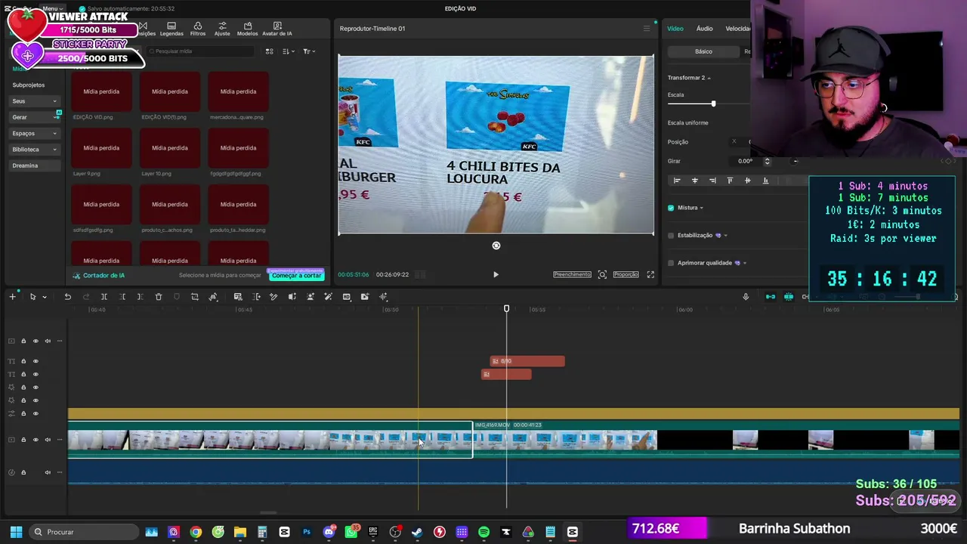Image resolution: width=967 pixels, height=544 pixels.
Task: Align horizontal center using the alignment icon
Action: point(695,181)
